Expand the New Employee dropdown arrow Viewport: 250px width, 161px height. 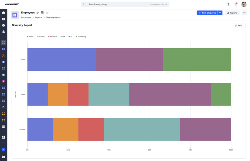(220, 13)
